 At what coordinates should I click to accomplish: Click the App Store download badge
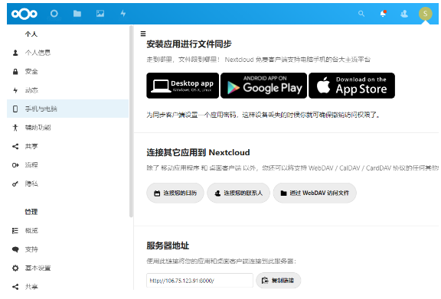pos(352,86)
